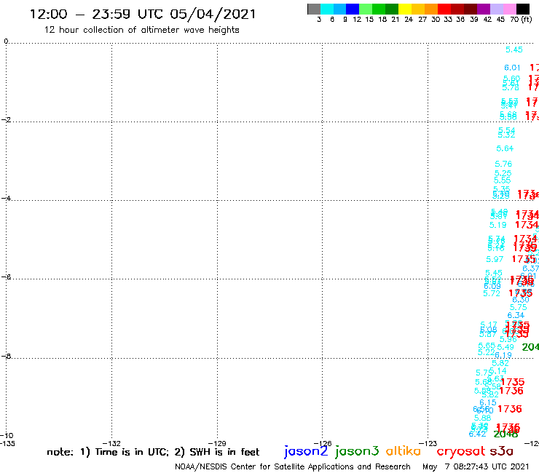Click the green 18 ft legend swatch
539x473 pixels.
pyautogui.click(x=379, y=9)
